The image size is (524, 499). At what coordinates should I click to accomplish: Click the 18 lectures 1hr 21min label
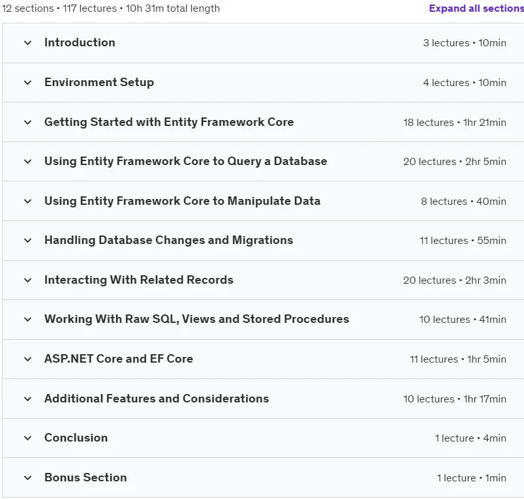click(x=454, y=123)
